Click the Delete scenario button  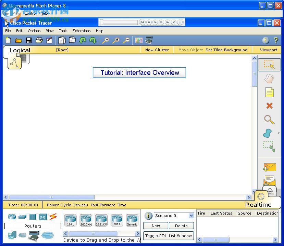point(181,226)
